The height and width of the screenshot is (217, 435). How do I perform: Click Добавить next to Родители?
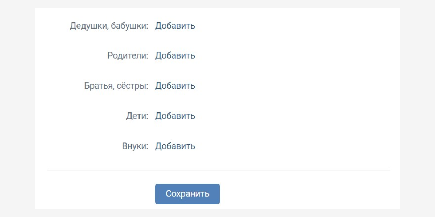click(175, 56)
